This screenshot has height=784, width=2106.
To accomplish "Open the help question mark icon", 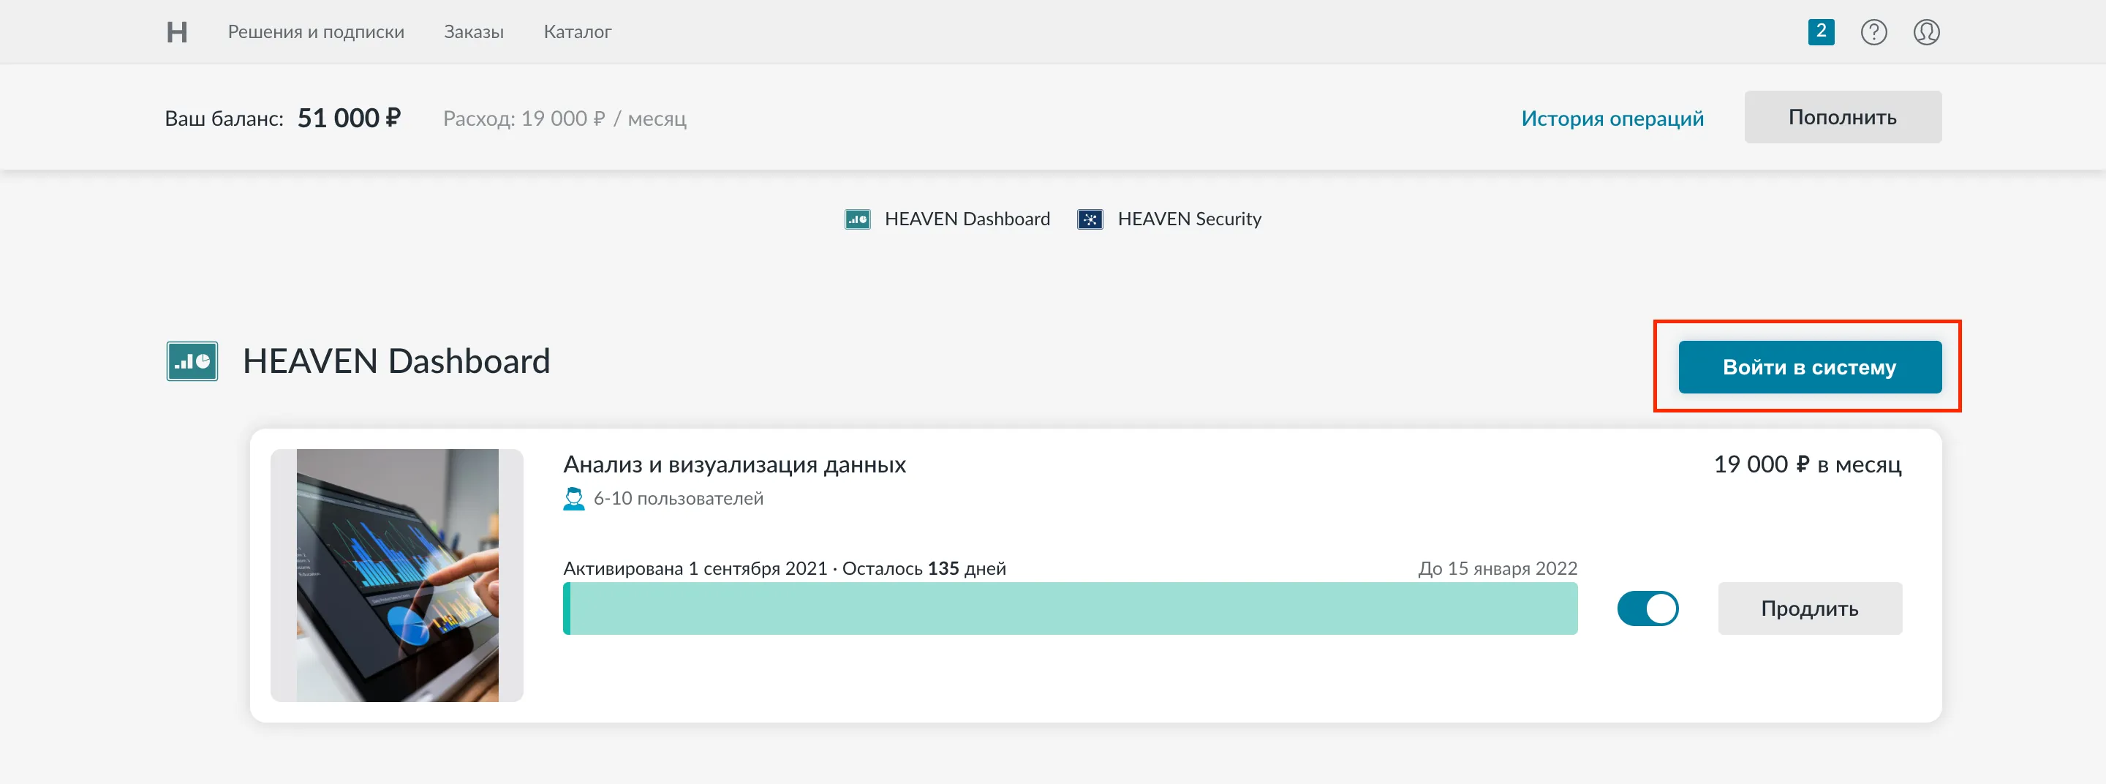I will 1873,32.
